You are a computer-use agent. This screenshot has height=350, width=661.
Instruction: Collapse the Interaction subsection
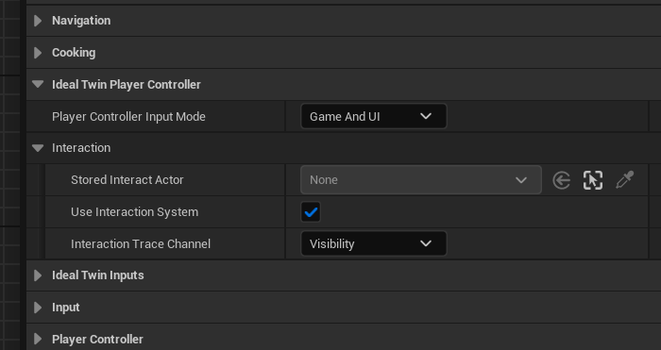click(x=38, y=148)
